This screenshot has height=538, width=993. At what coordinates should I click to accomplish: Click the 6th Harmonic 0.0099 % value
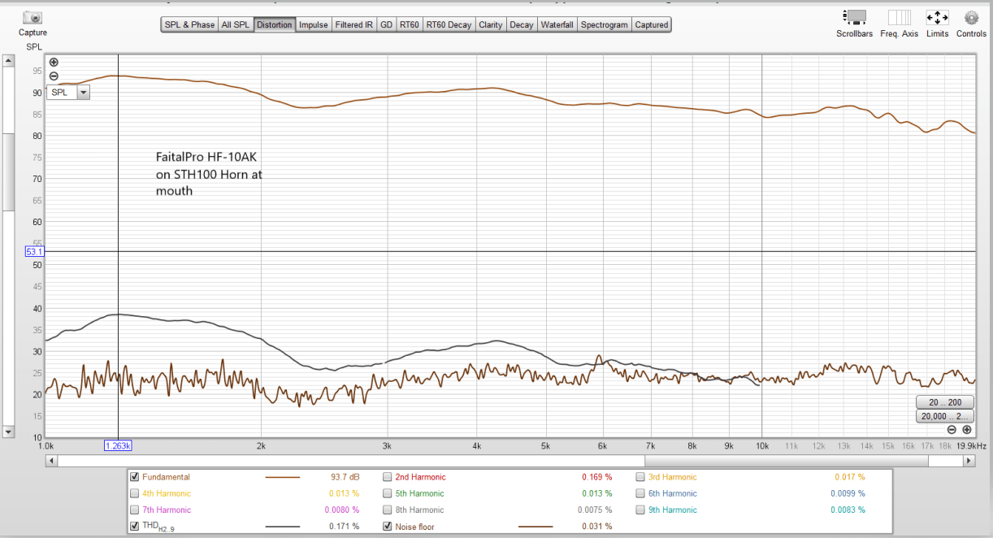tap(848, 493)
